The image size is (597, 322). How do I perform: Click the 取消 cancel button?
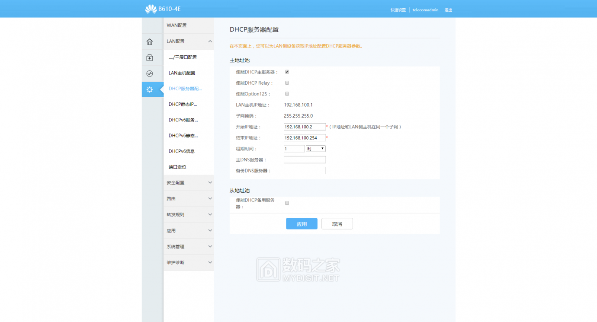point(337,224)
